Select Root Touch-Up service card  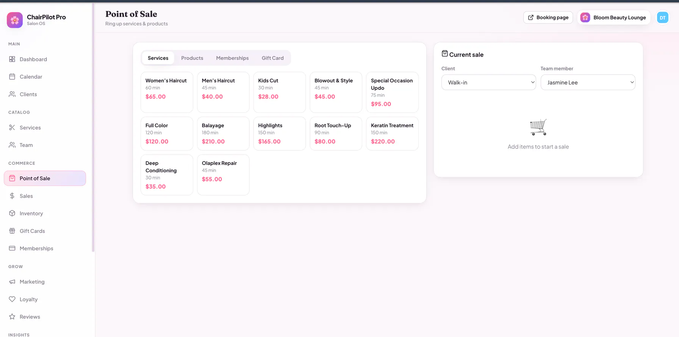336,134
